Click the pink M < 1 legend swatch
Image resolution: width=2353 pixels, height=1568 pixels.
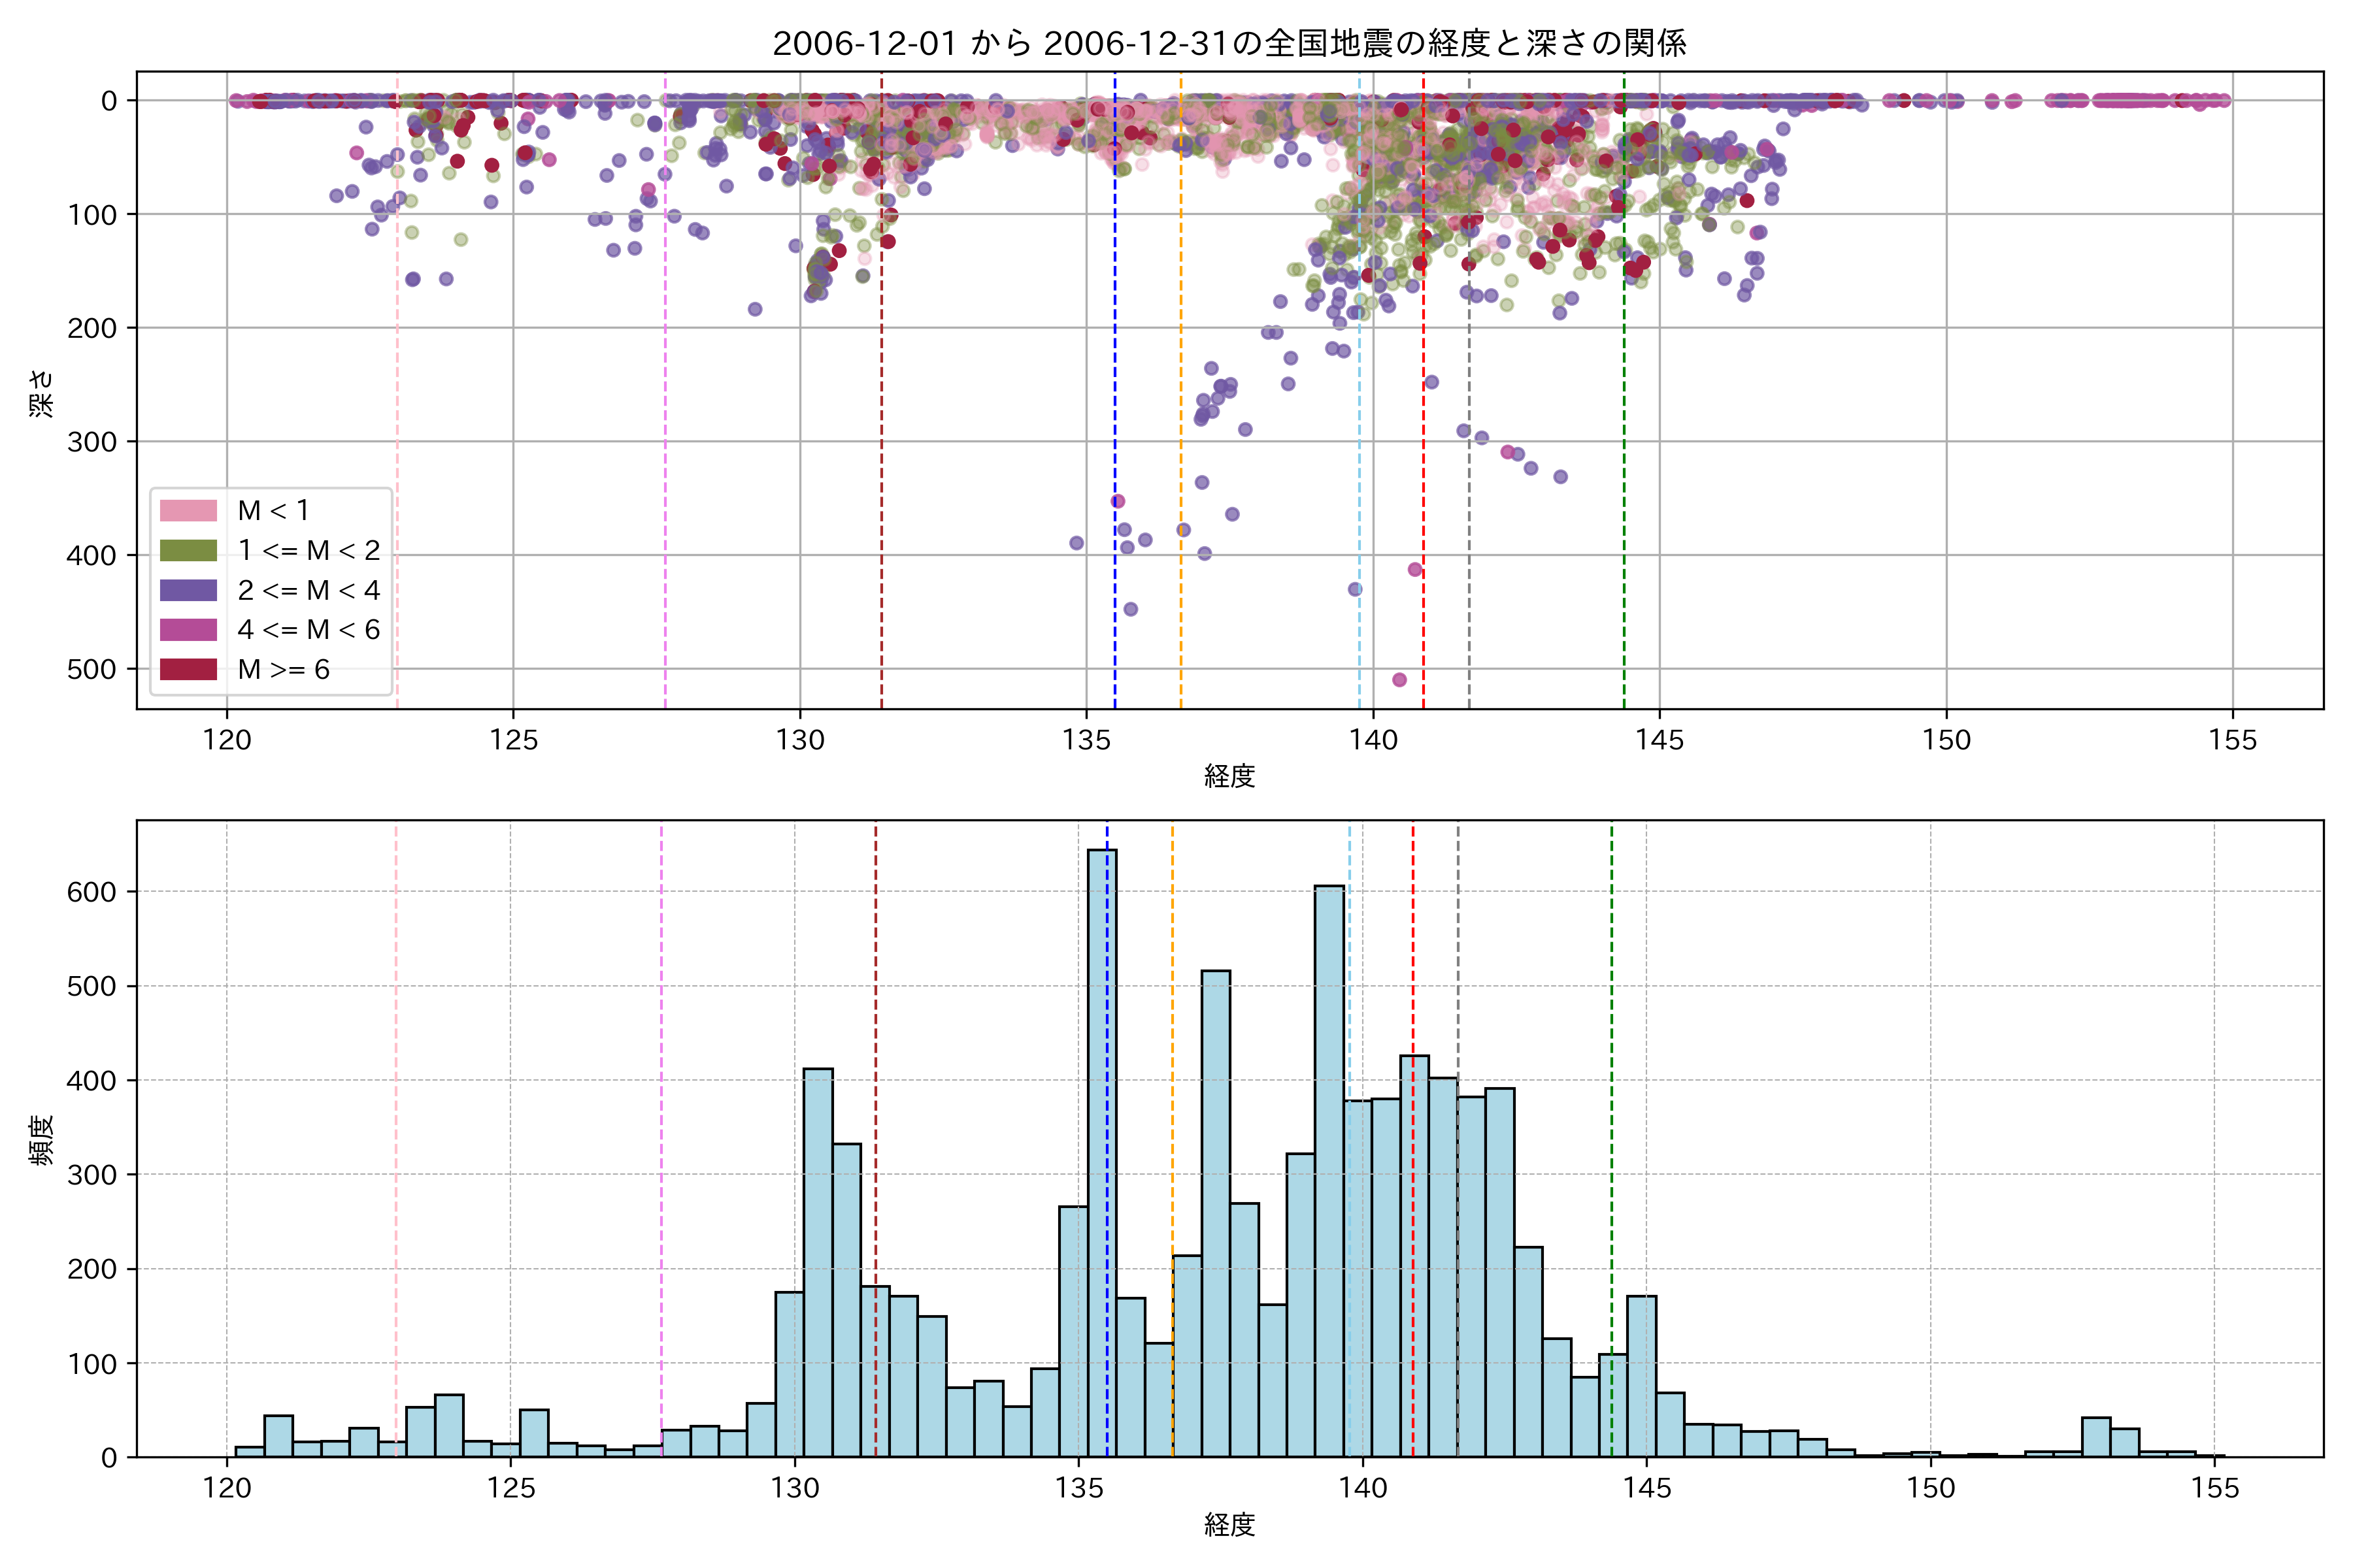[188, 510]
